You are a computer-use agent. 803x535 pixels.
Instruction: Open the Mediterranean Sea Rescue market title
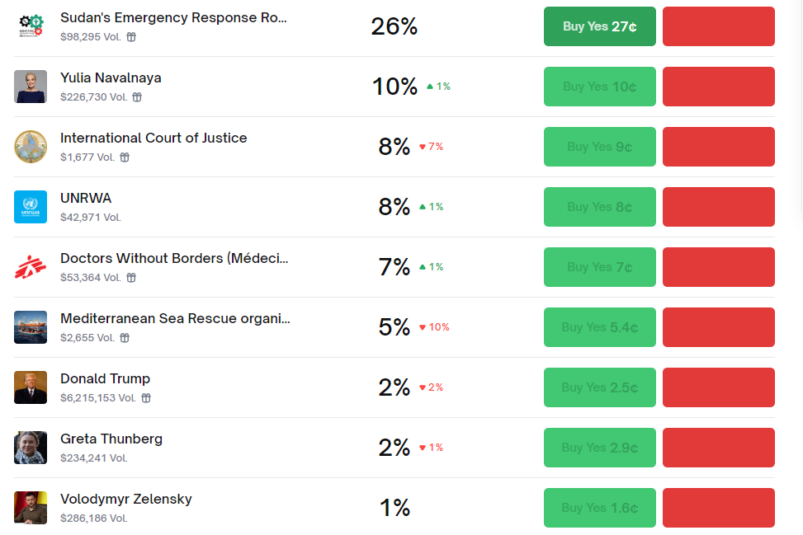[x=175, y=319]
